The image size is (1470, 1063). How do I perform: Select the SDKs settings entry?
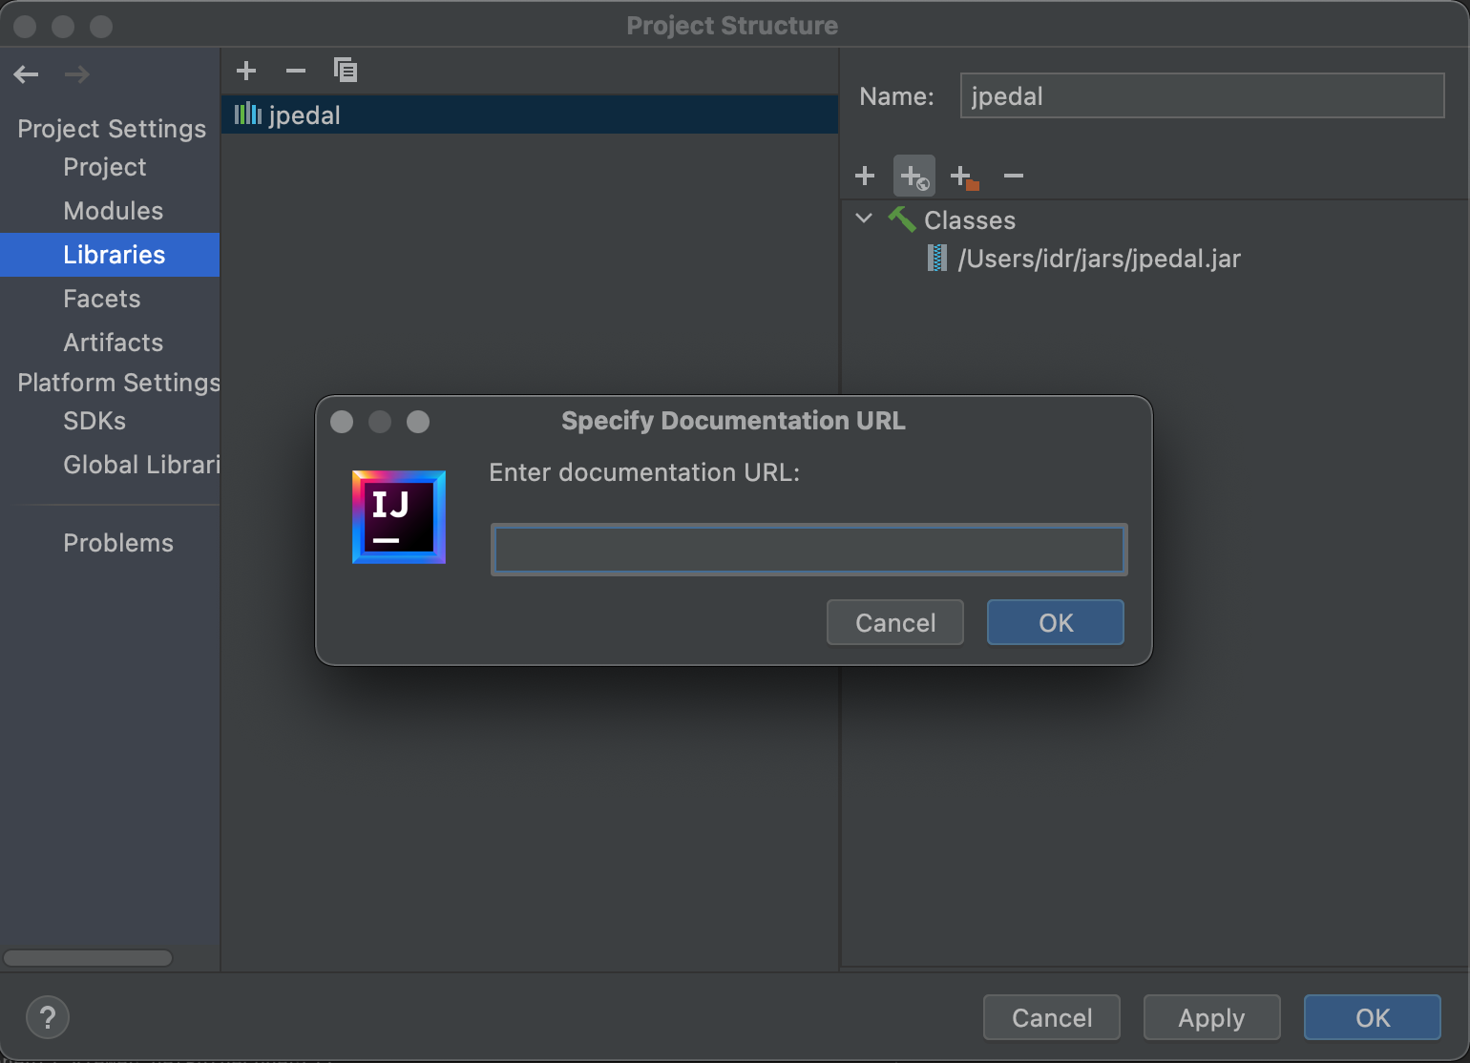coord(94,421)
